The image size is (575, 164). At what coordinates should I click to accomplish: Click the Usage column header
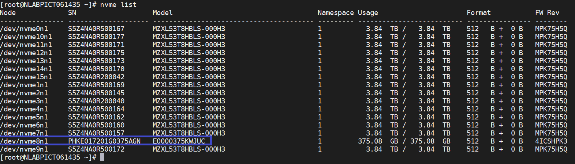pos(368,13)
